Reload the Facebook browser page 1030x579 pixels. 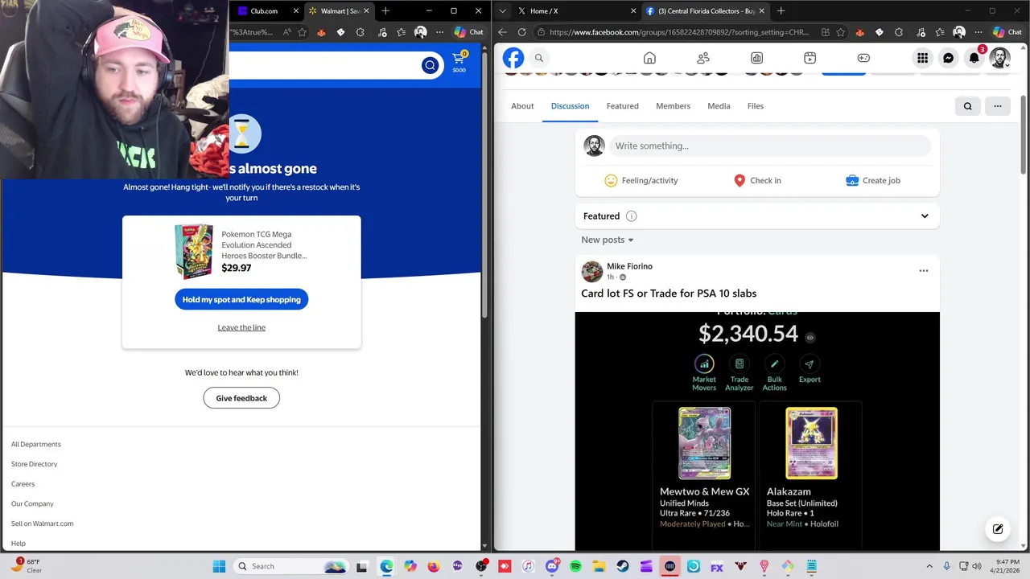pos(521,32)
